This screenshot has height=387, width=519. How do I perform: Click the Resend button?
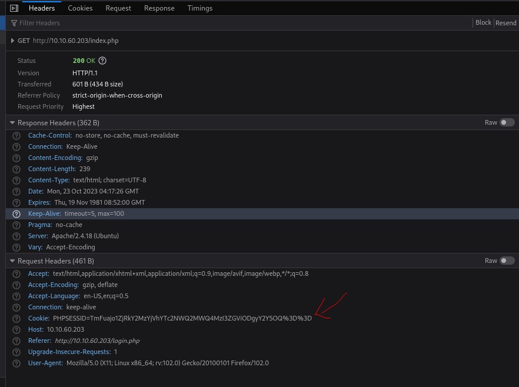(505, 23)
